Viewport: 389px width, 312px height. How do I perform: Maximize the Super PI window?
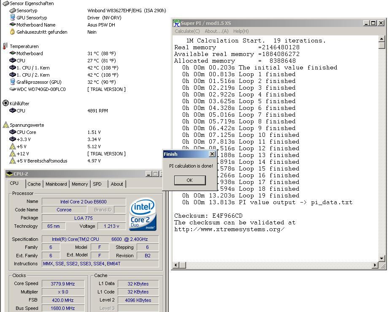[x=373, y=23]
